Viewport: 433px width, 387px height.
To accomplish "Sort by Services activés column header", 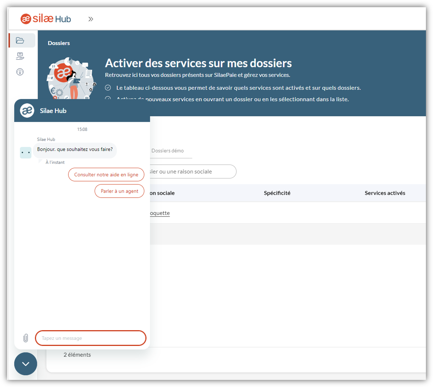I will click(385, 193).
